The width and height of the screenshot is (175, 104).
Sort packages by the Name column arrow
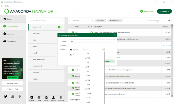[x=89, y=27]
